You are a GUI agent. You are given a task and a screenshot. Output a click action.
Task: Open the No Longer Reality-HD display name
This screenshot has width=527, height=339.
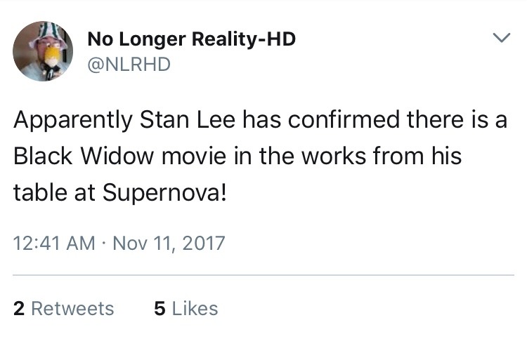[x=191, y=39]
